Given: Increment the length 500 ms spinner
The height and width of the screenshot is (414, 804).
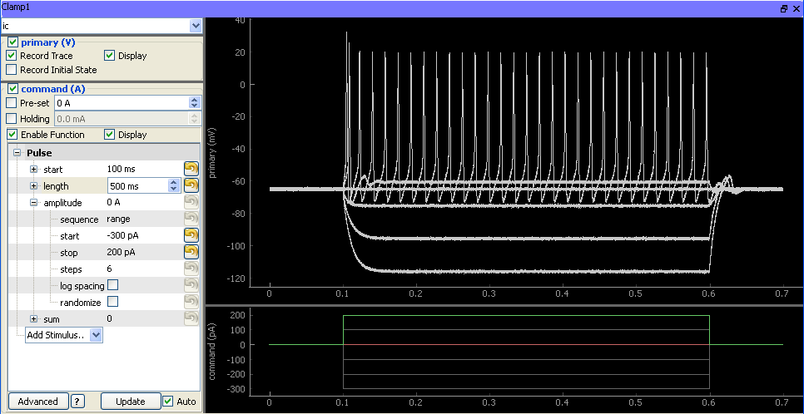Looking at the screenshot, I should 174,182.
